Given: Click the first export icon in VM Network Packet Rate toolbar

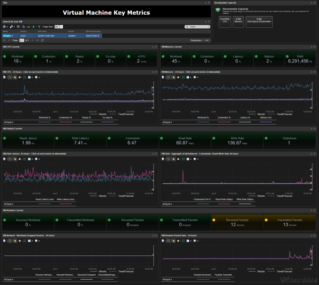Looking at the screenshot, I should pos(163,241).
